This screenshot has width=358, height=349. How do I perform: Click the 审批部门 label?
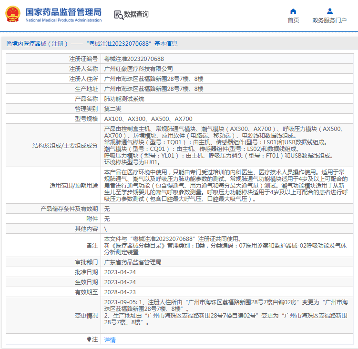86,262
